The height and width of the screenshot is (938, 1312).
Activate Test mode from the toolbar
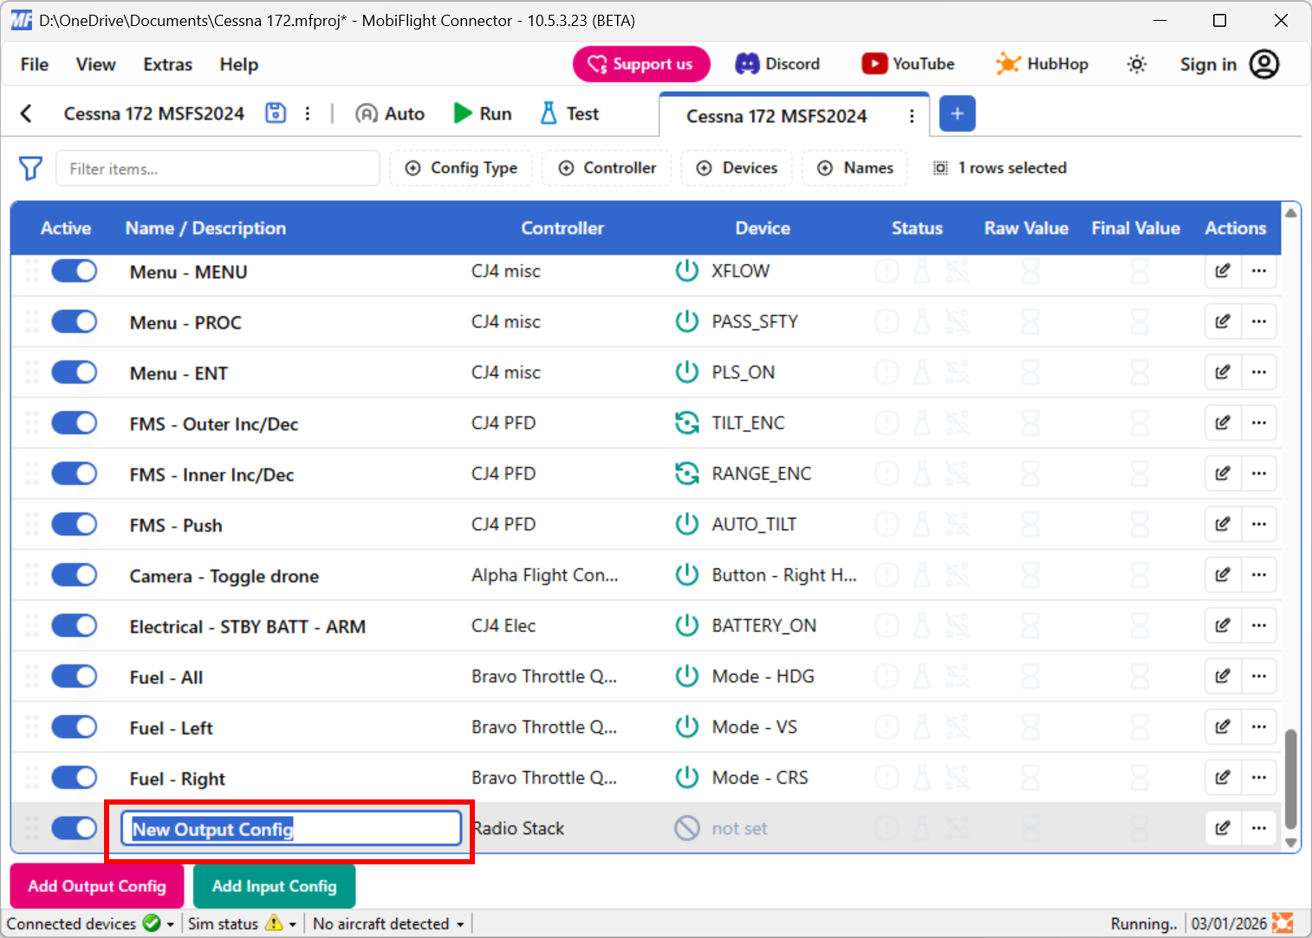tap(568, 113)
